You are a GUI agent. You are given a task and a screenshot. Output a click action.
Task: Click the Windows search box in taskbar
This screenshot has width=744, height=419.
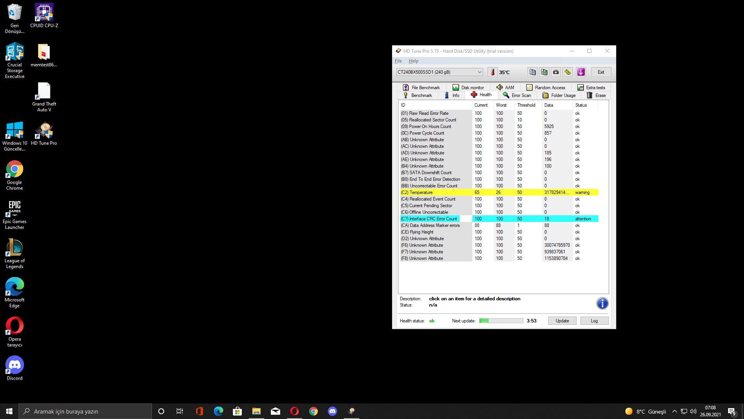pos(85,411)
